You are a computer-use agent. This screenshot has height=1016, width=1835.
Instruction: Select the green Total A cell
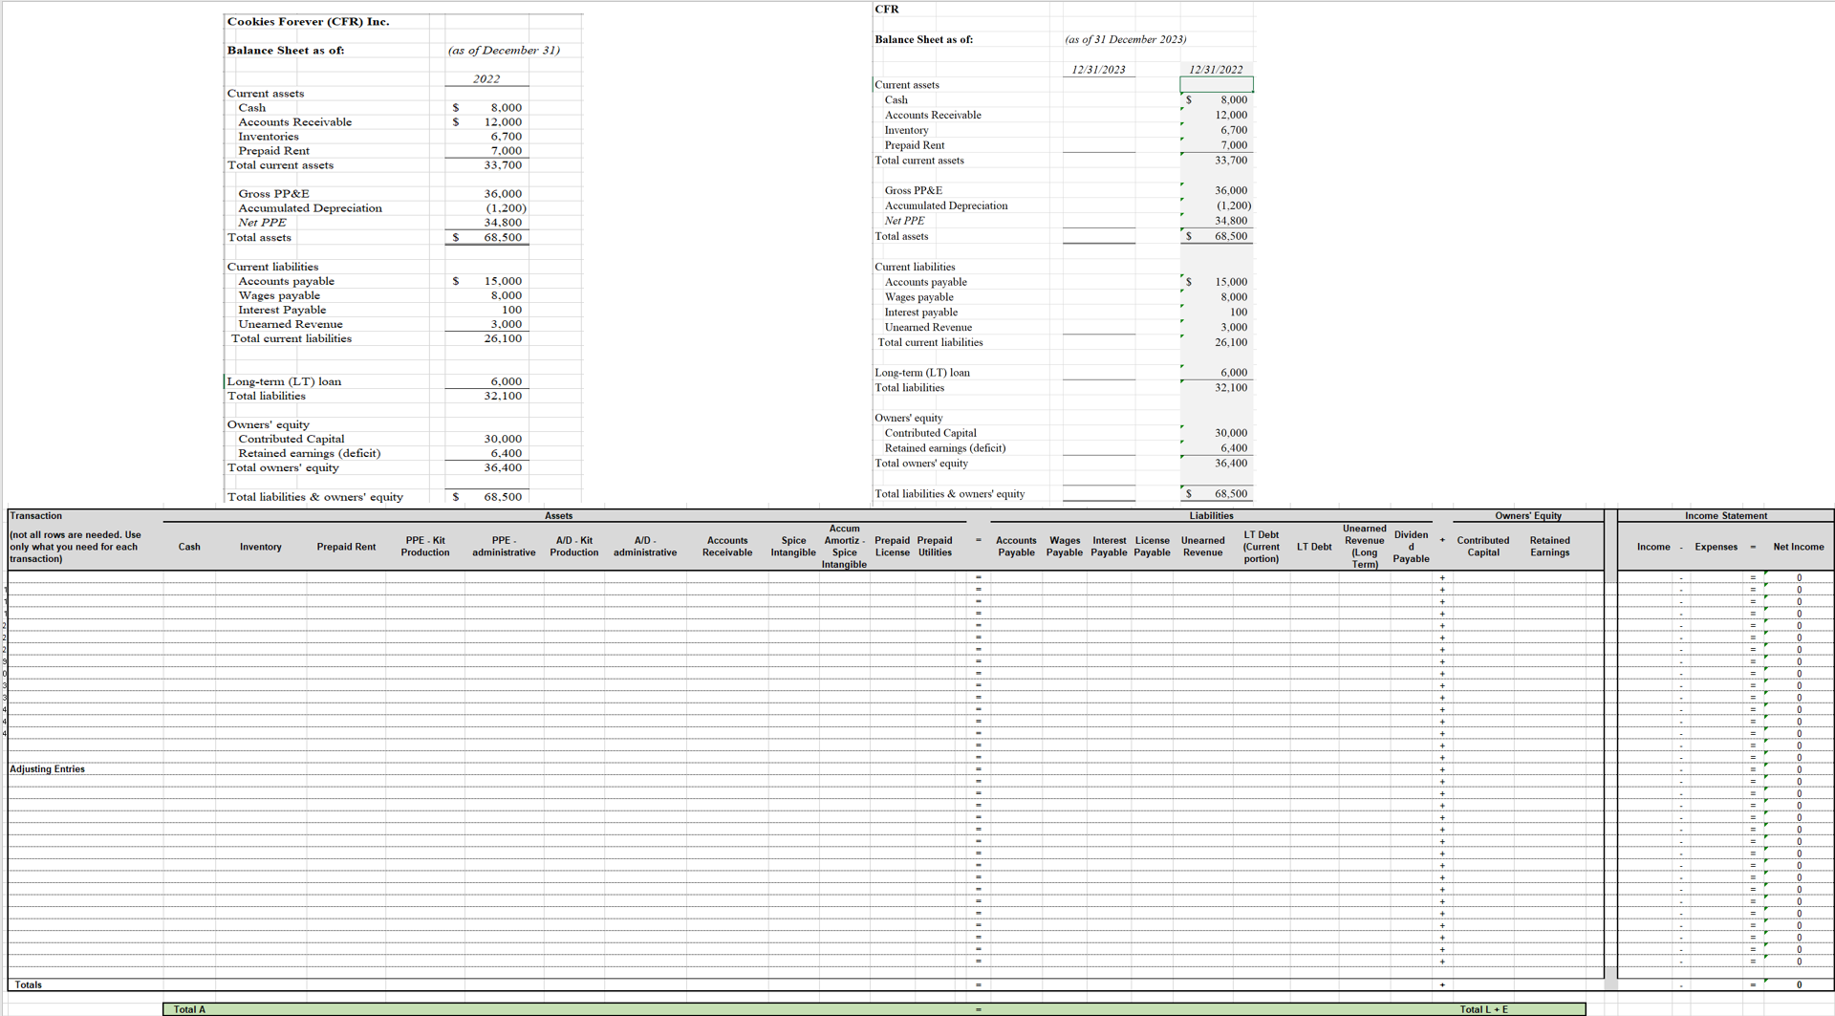coord(188,1008)
